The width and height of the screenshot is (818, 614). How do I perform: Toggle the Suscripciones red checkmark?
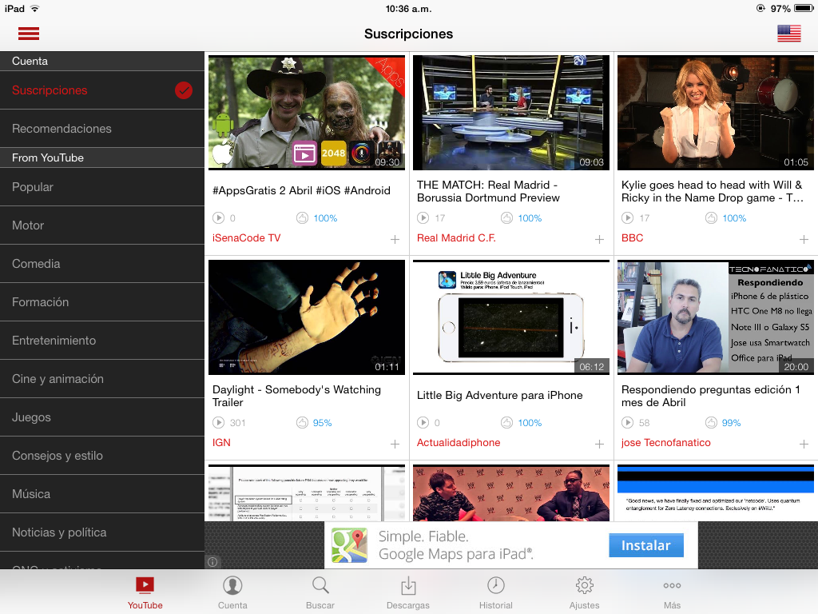[x=184, y=90]
